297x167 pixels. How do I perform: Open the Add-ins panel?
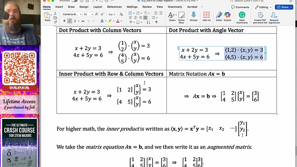(206, 17)
